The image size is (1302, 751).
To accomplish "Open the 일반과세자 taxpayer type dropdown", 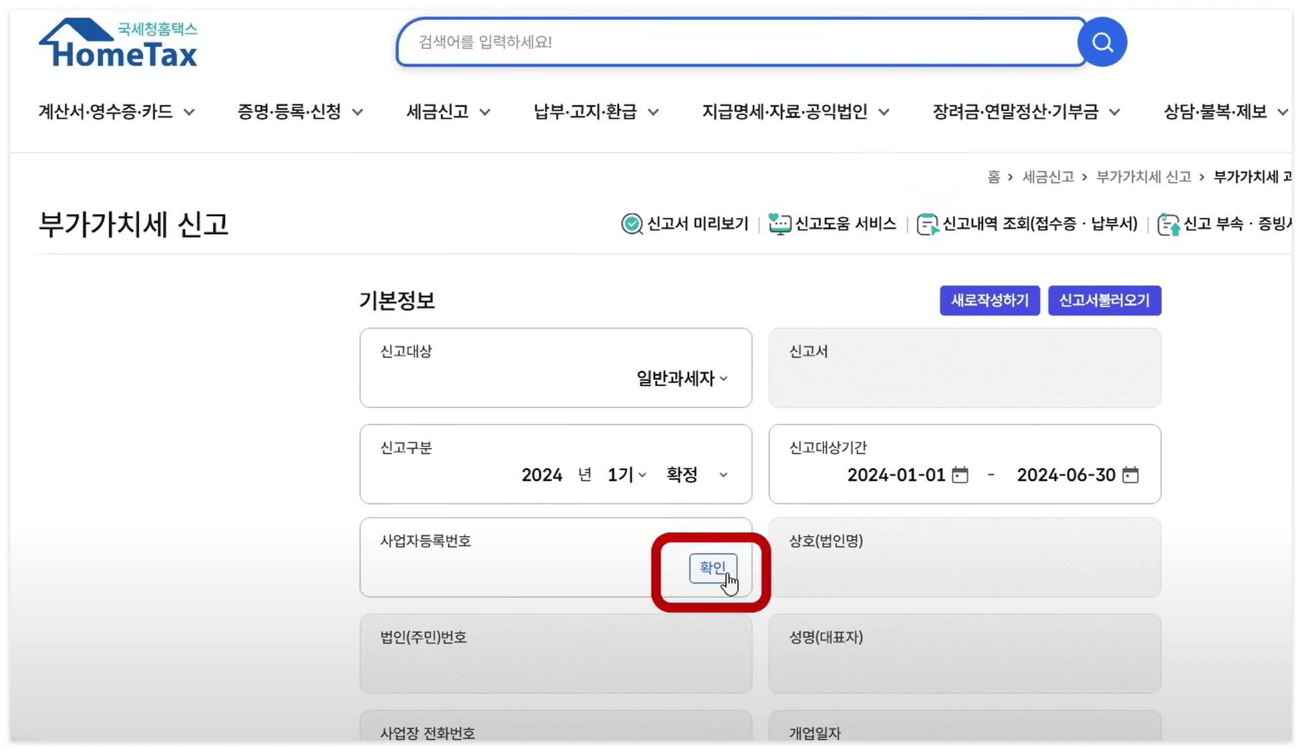I will (678, 378).
